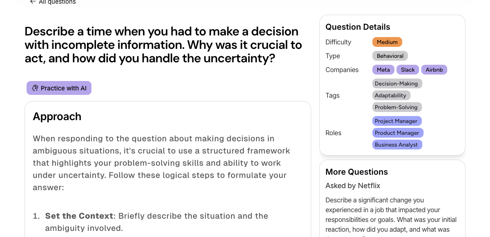
Task: Open the All questions link
Action: coord(57,2)
